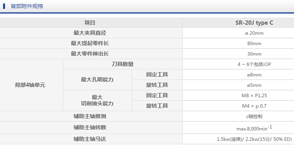Screen dimensions: 294x147
Task: Click the 4 ~ 6个包括:OP value
Action: (x=254, y=64)
